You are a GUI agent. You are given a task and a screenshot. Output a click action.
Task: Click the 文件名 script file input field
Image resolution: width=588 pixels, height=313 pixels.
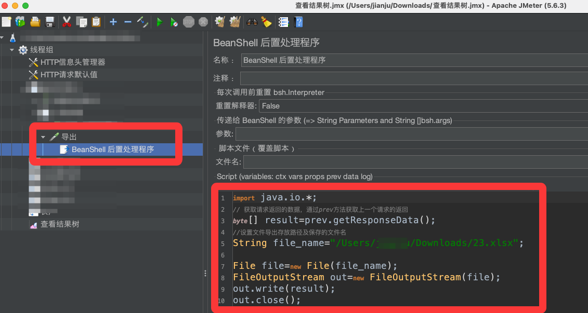coord(415,162)
